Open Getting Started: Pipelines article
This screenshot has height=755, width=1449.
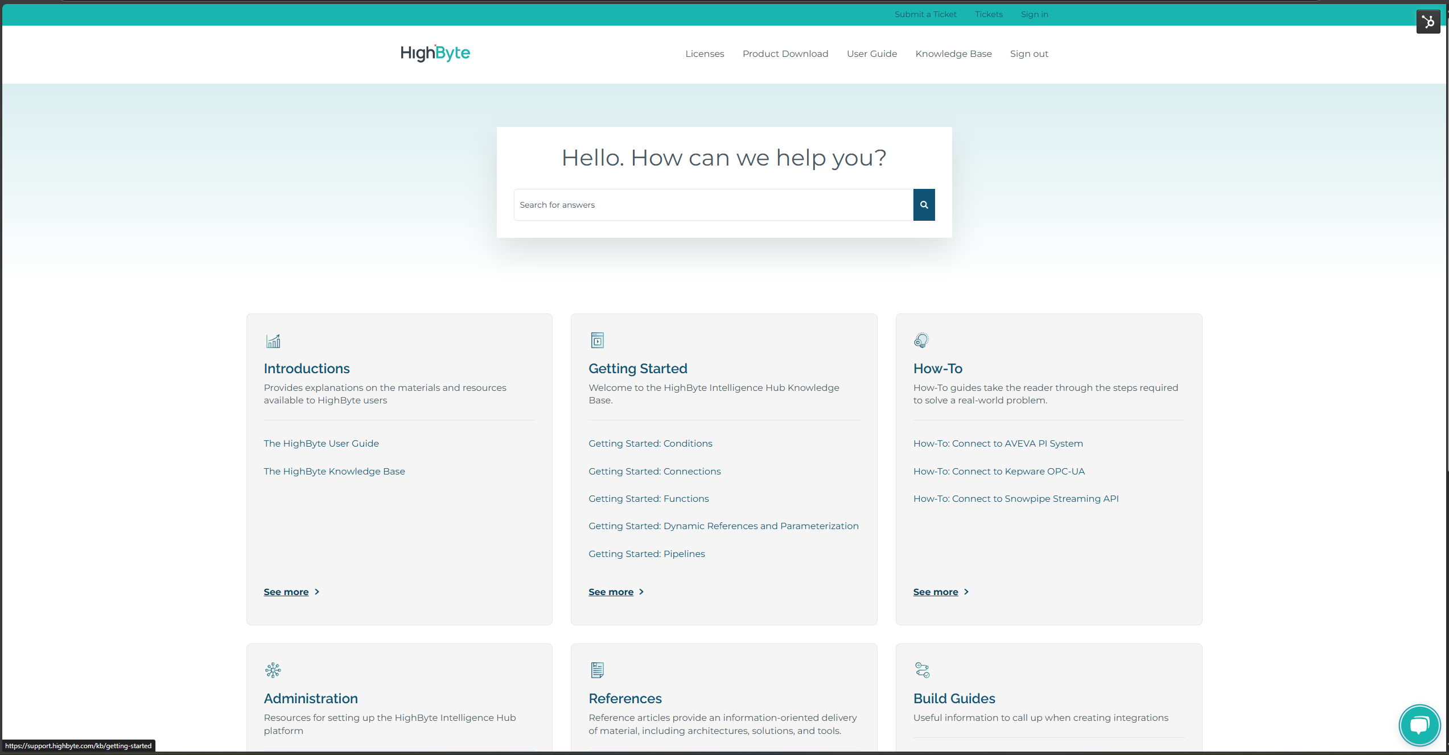pos(647,554)
